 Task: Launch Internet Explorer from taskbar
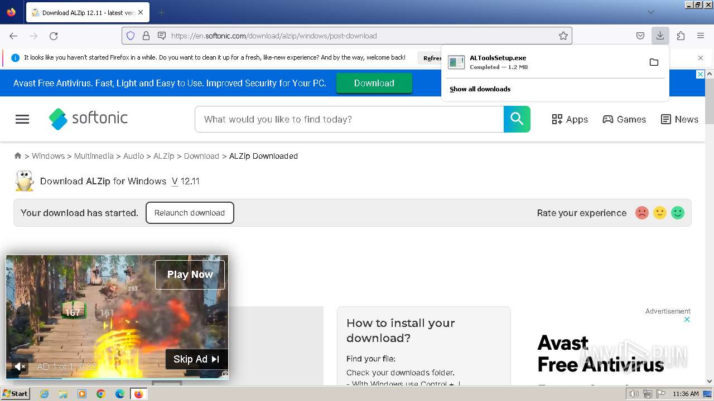(45, 394)
